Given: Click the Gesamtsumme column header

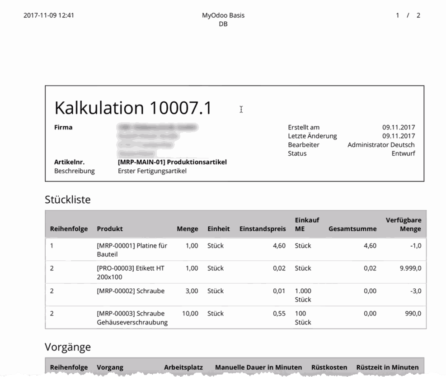Looking at the screenshot, I should [352, 229].
